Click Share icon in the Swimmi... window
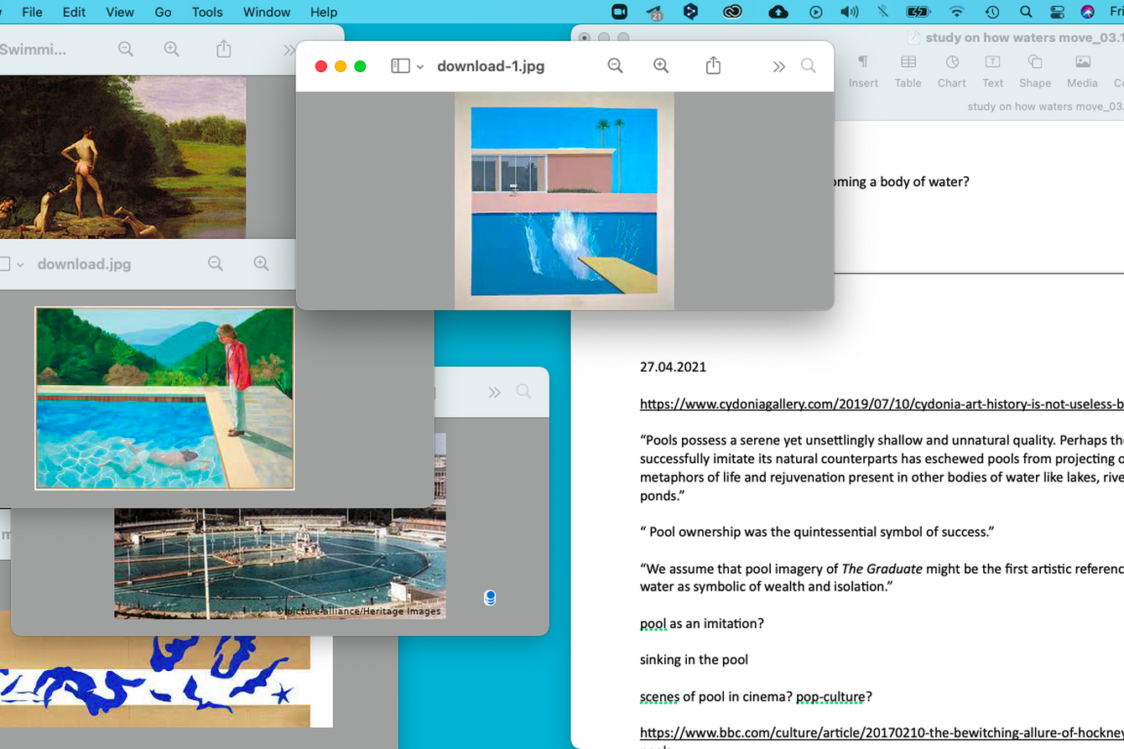The image size is (1124, 749). 224,49
